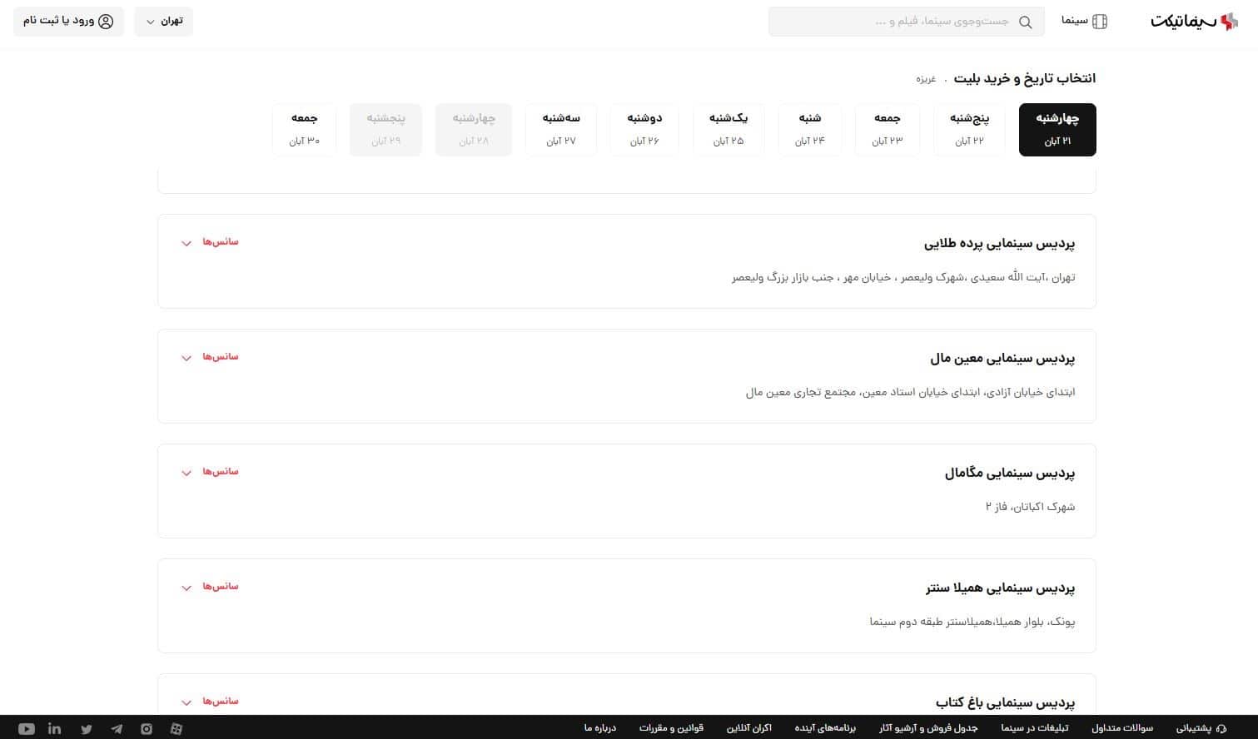Click the search magnifier icon
The height and width of the screenshot is (739, 1258).
coord(1026,22)
